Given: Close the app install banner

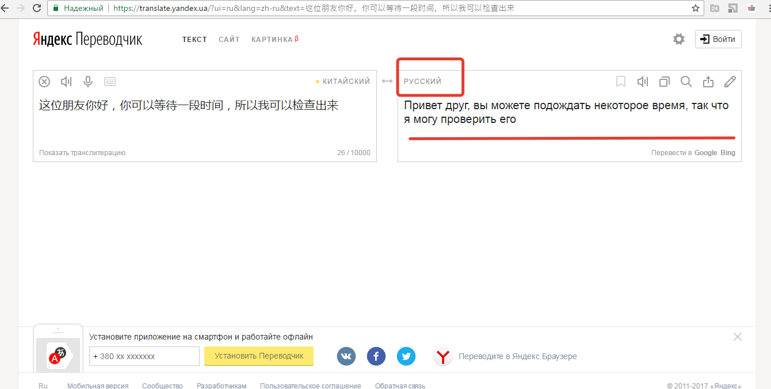Looking at the screenshot, I should coord(738,337).
